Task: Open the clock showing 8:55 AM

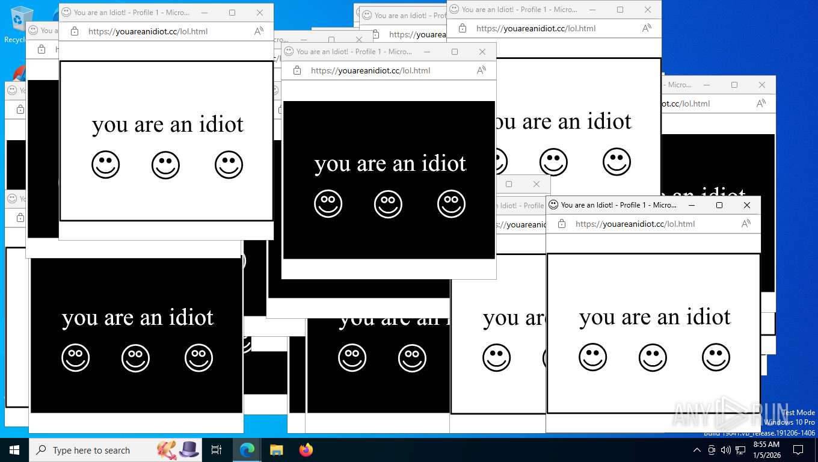Action: coord(766,449)
